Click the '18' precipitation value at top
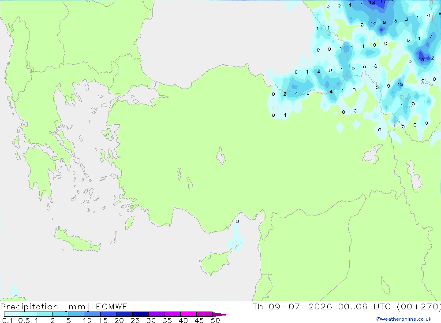Viewport: 441px width, 323px height. pyautogui.click(x=372, y=3)
